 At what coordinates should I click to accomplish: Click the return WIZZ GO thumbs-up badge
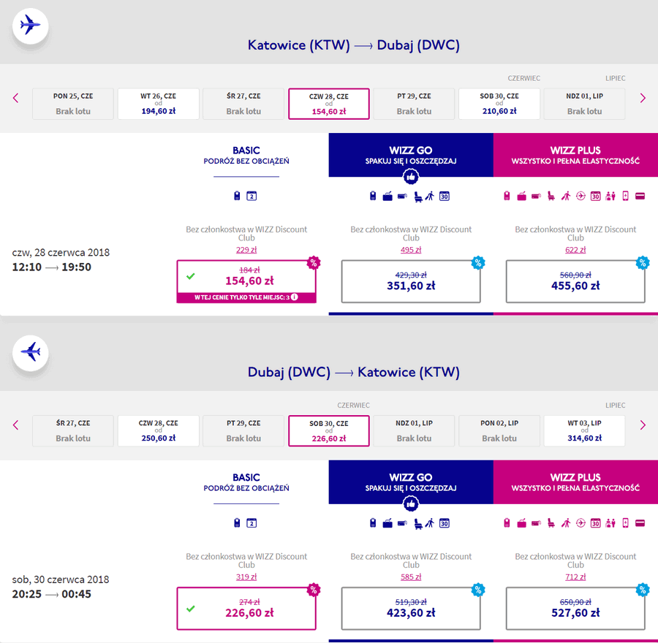coord(411,504)
